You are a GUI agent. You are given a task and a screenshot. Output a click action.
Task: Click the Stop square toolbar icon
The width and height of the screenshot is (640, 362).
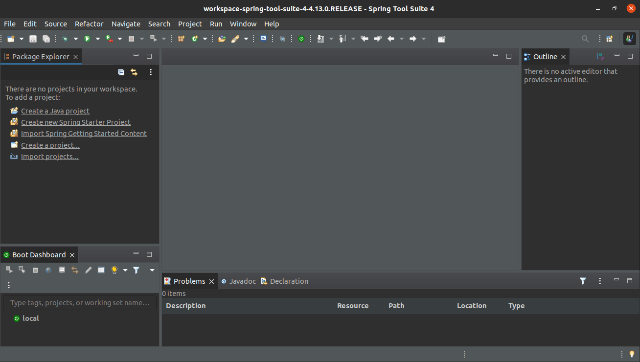tap(131, 39)
